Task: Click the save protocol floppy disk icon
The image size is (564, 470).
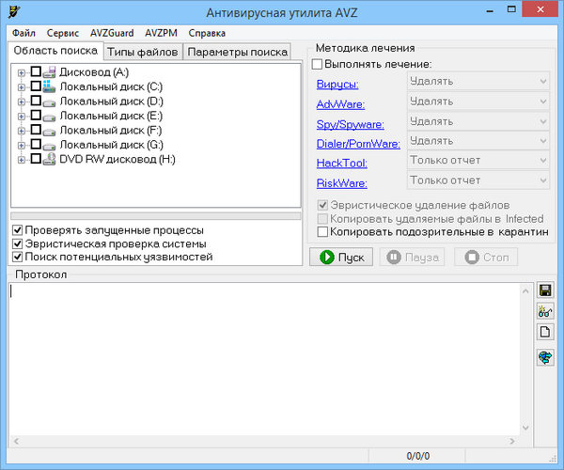Action: [544, 291]
